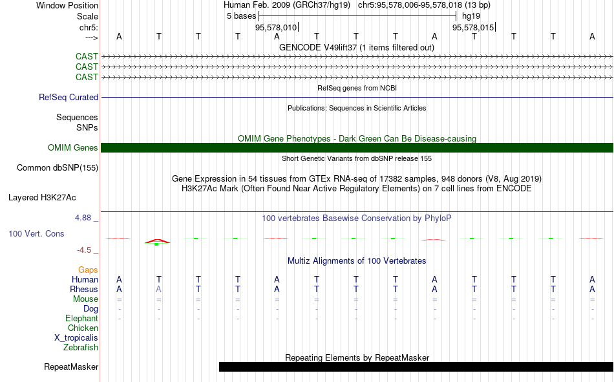
Task: Click the dark green OMIM Genes bar
Action: (x=357, y=148)
